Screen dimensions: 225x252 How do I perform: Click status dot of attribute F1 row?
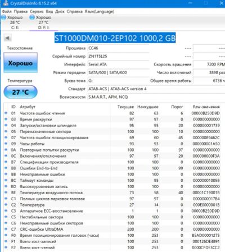(6, 241)
